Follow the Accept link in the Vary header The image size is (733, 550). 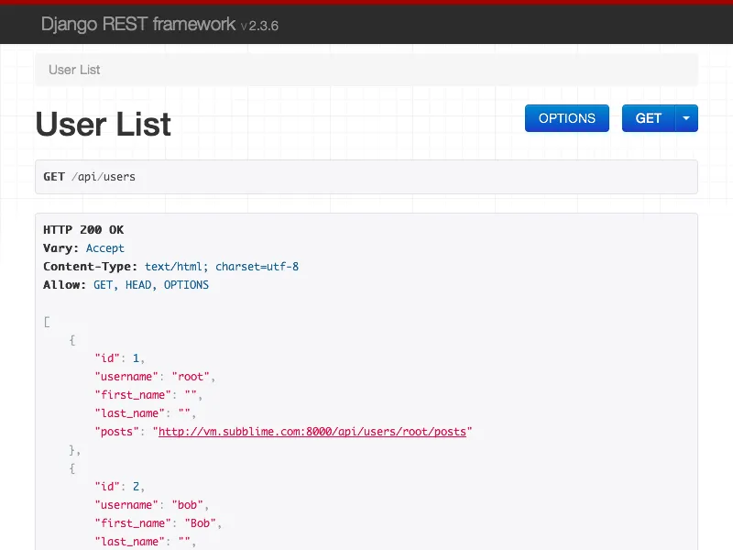[104, 247]
